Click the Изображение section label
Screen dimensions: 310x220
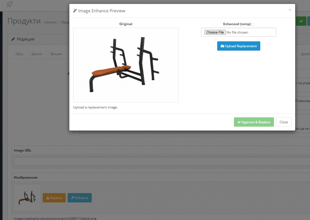[x=26, y=178]
